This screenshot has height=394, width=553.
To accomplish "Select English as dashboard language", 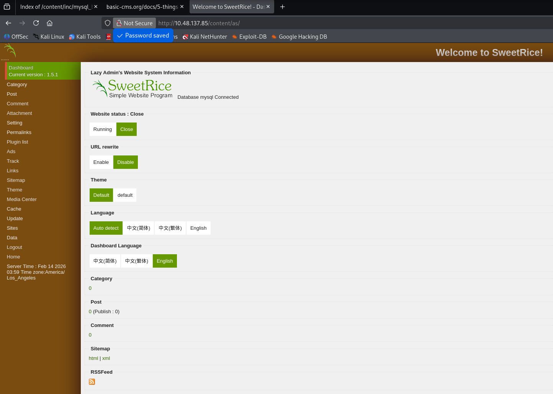I will coord(165,261).
